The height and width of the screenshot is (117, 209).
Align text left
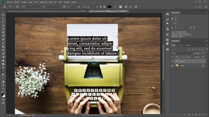(97, 7)
